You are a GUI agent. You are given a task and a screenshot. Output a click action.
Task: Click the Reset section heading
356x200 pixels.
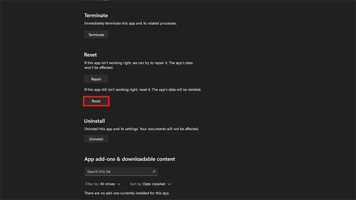tap(90, 55)
